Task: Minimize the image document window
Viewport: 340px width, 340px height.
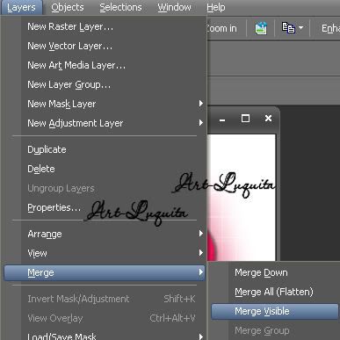Action: pos(222,119)
